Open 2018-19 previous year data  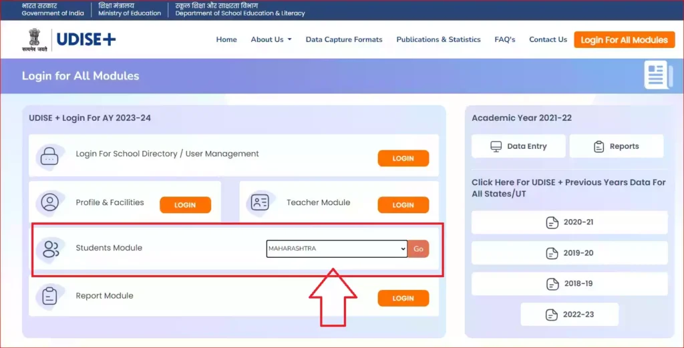[x=569, y=283]
